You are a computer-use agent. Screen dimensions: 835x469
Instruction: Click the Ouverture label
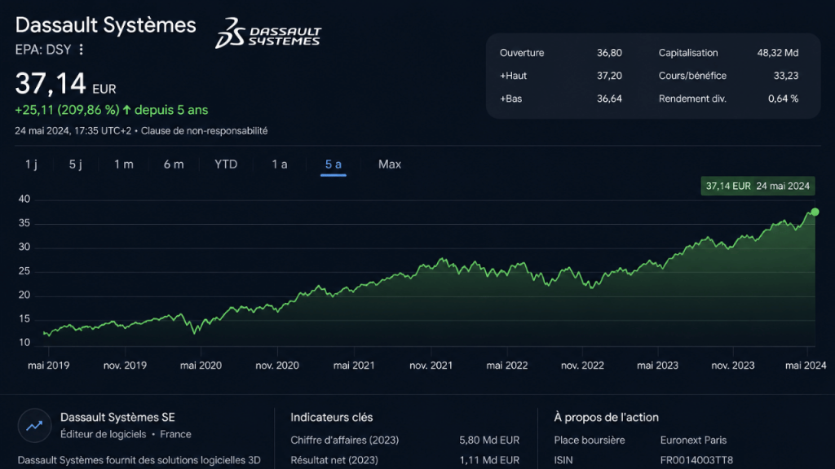(522, 53)
